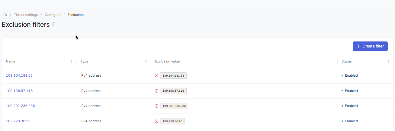Screen dimensions: 395x131
Task: Click the 109.229.30.90 exclusion value tag
Action: click(x=172, y=121)
